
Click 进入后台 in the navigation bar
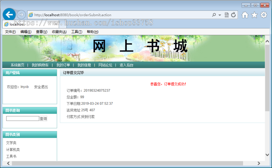(126, 65)
